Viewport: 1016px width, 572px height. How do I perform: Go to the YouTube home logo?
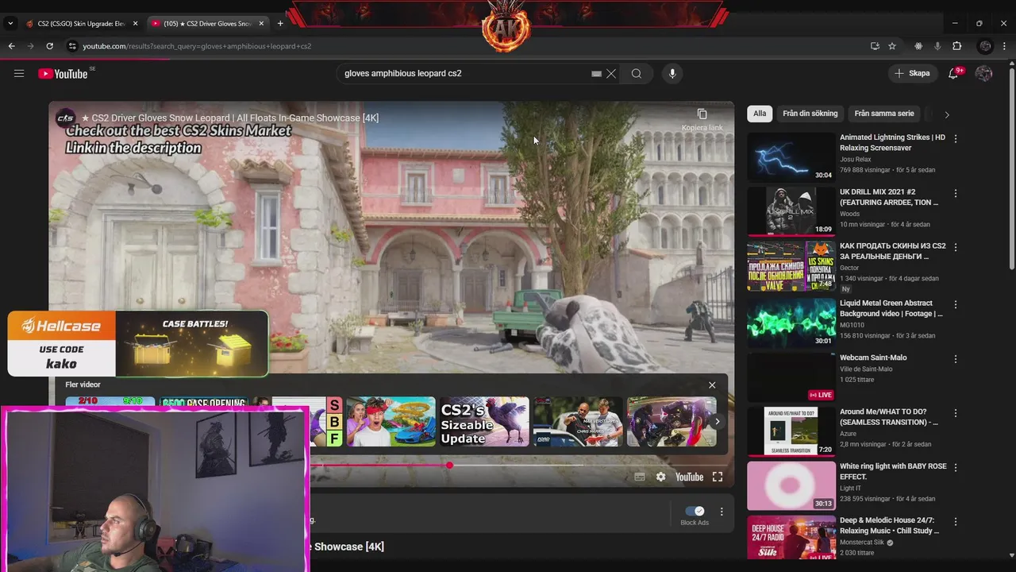(63, 74)
